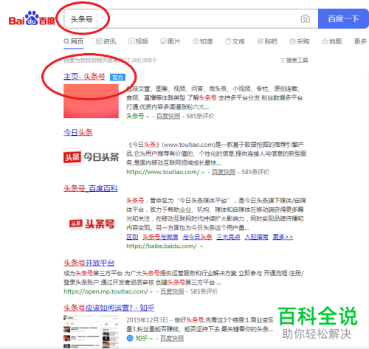Image resolution: width=369 pixels, height=349 pixels.
Task: Open the 今日头条 result title
Action: point(78,133)
